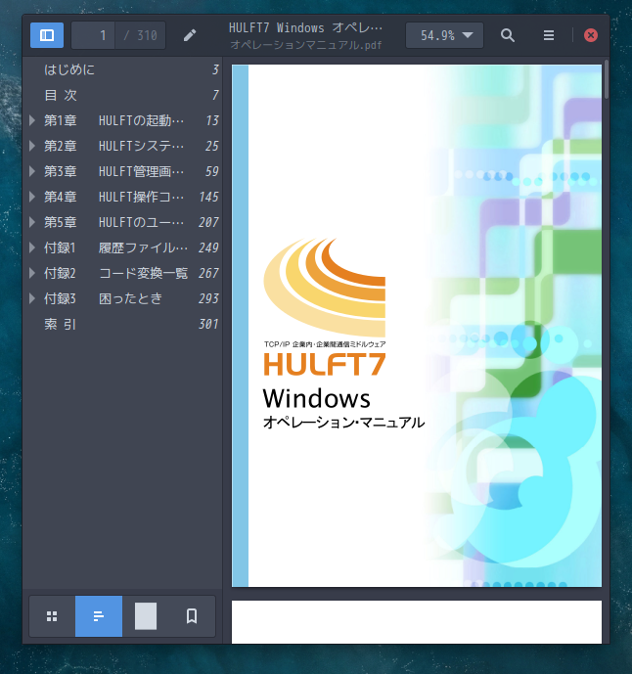Switch sidebar to annotations page view
The image size is (632, 674).
146,616
